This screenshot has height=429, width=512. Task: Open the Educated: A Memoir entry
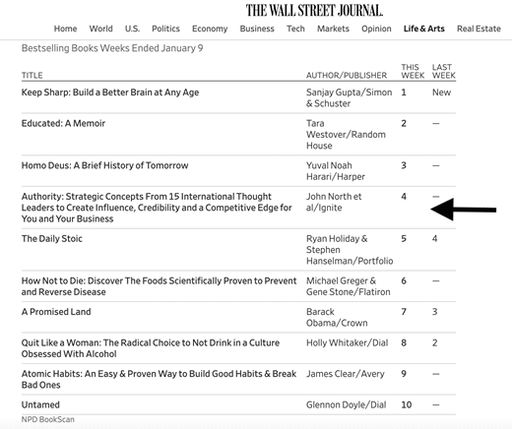pos(63,123)
